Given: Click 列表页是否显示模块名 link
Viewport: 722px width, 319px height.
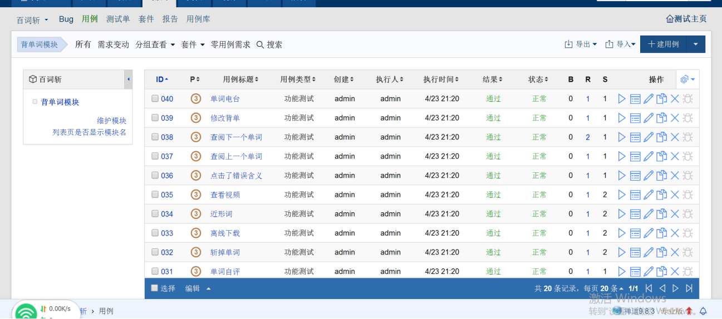Looking at the screenshot, I should pyautogui.click(x=89, y=132).
